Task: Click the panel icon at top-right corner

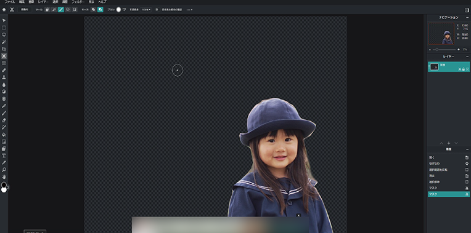Action: click(467, 10)
